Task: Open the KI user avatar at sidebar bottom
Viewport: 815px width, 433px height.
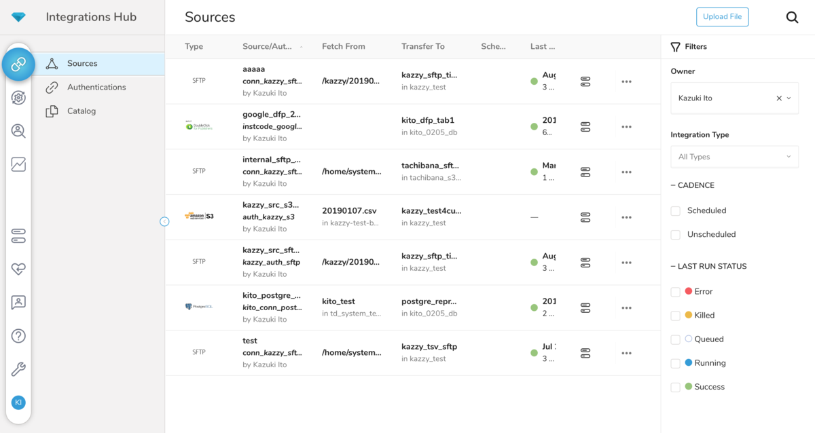Action: [18, 402]
